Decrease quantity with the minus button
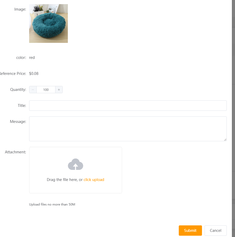The image size is (235, 237). [33, 90]
